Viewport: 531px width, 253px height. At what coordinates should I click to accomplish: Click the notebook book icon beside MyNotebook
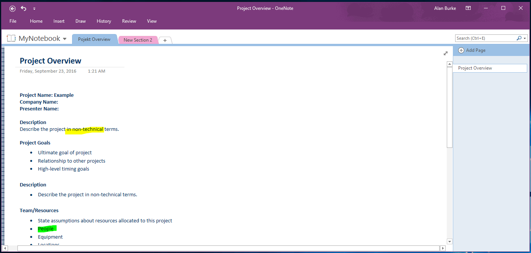pos(11,38)
